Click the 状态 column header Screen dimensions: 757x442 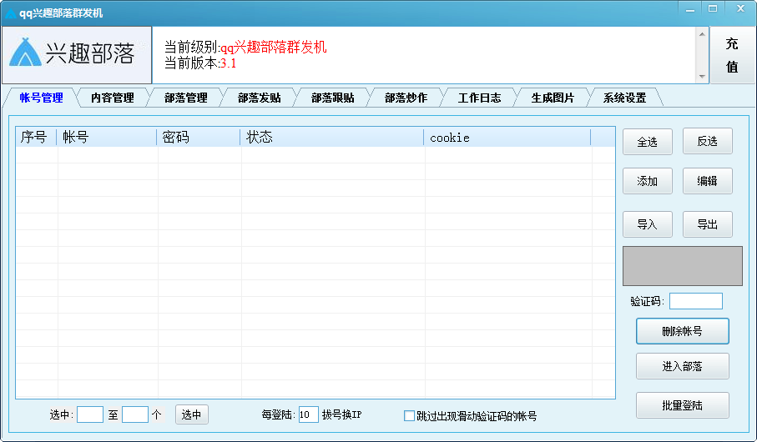coord(332,138)
